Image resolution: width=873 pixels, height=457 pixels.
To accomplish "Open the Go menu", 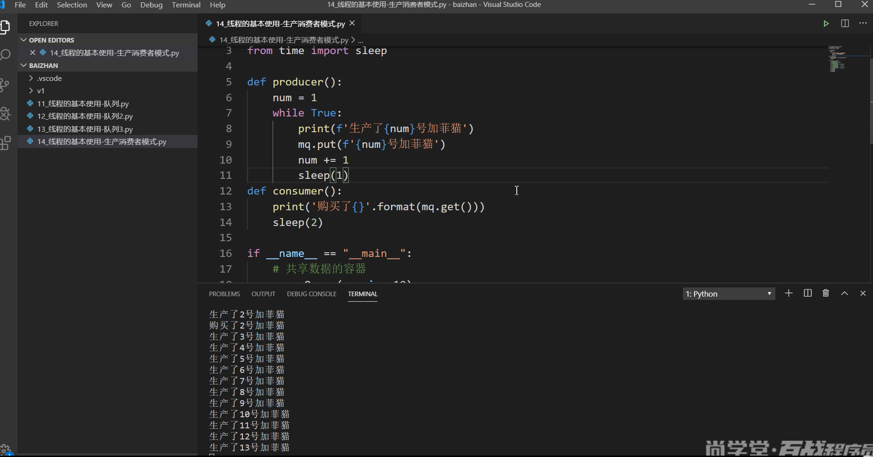I will (x=126, y=5).
